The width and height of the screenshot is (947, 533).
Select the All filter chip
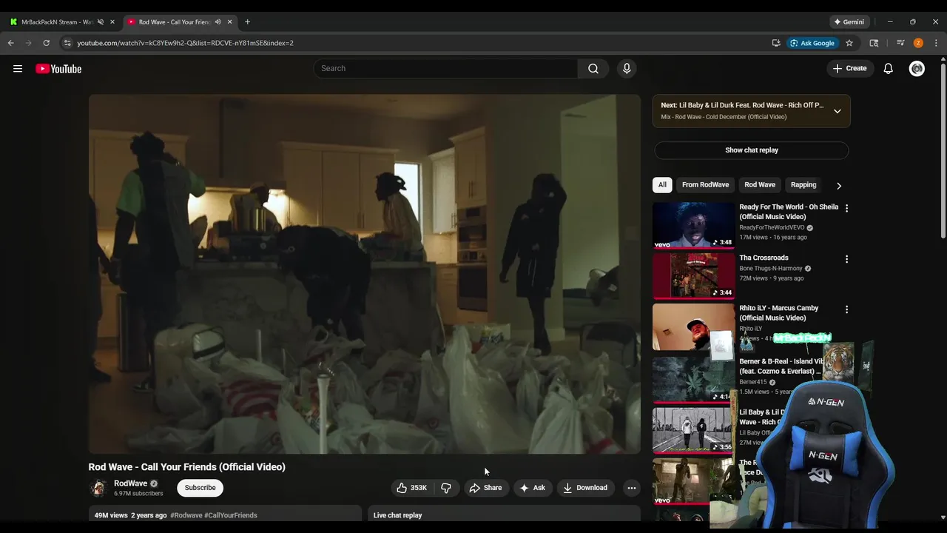coord(662,185)
